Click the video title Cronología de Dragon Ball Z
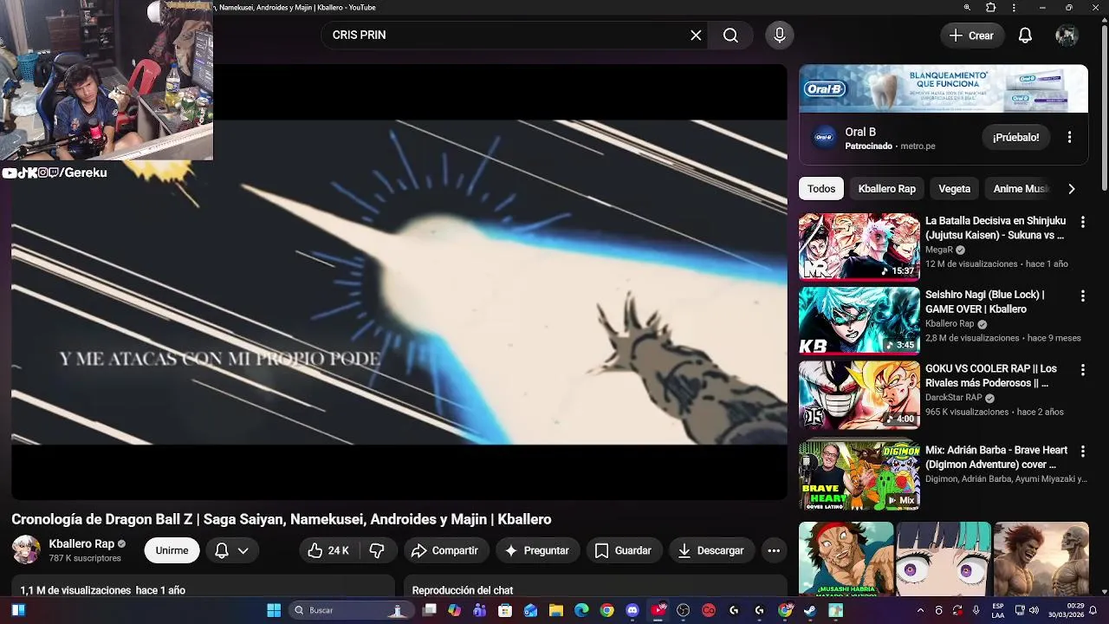The image size is (1109, 624). [282, 519]
